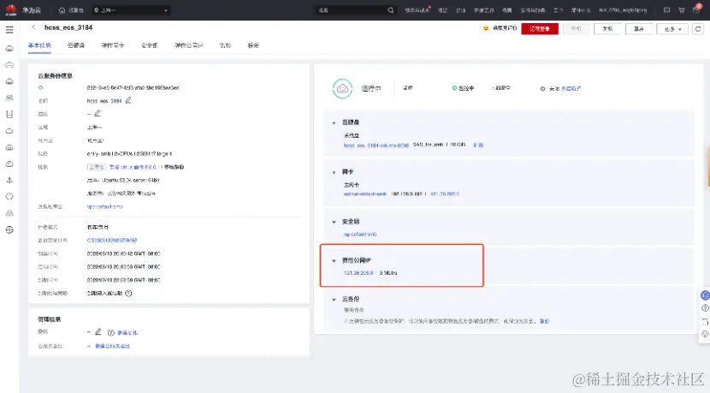The width and height of the screenshot is (710, 393).
Task: Open the blue assistant bubble on right edge
Action: (705, 295)
